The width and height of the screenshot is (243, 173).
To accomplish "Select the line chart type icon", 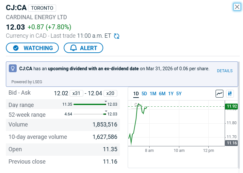I will tap(219, 94).
